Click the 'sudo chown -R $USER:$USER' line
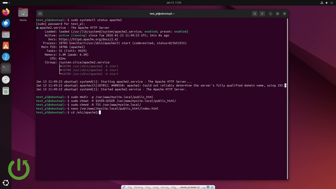 (x=123, y=101)
